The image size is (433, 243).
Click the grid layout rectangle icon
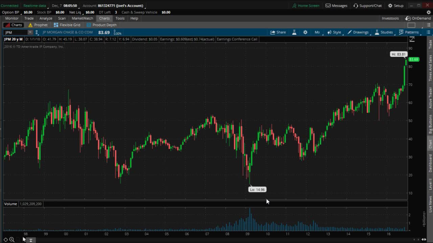click(411, 25)
